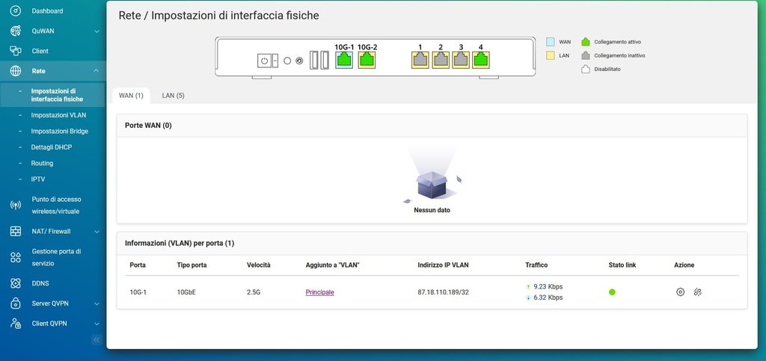This screenshot has width=766, height=361.
Task: Select the WAN (1) tab
Action: tap(131, 96)
